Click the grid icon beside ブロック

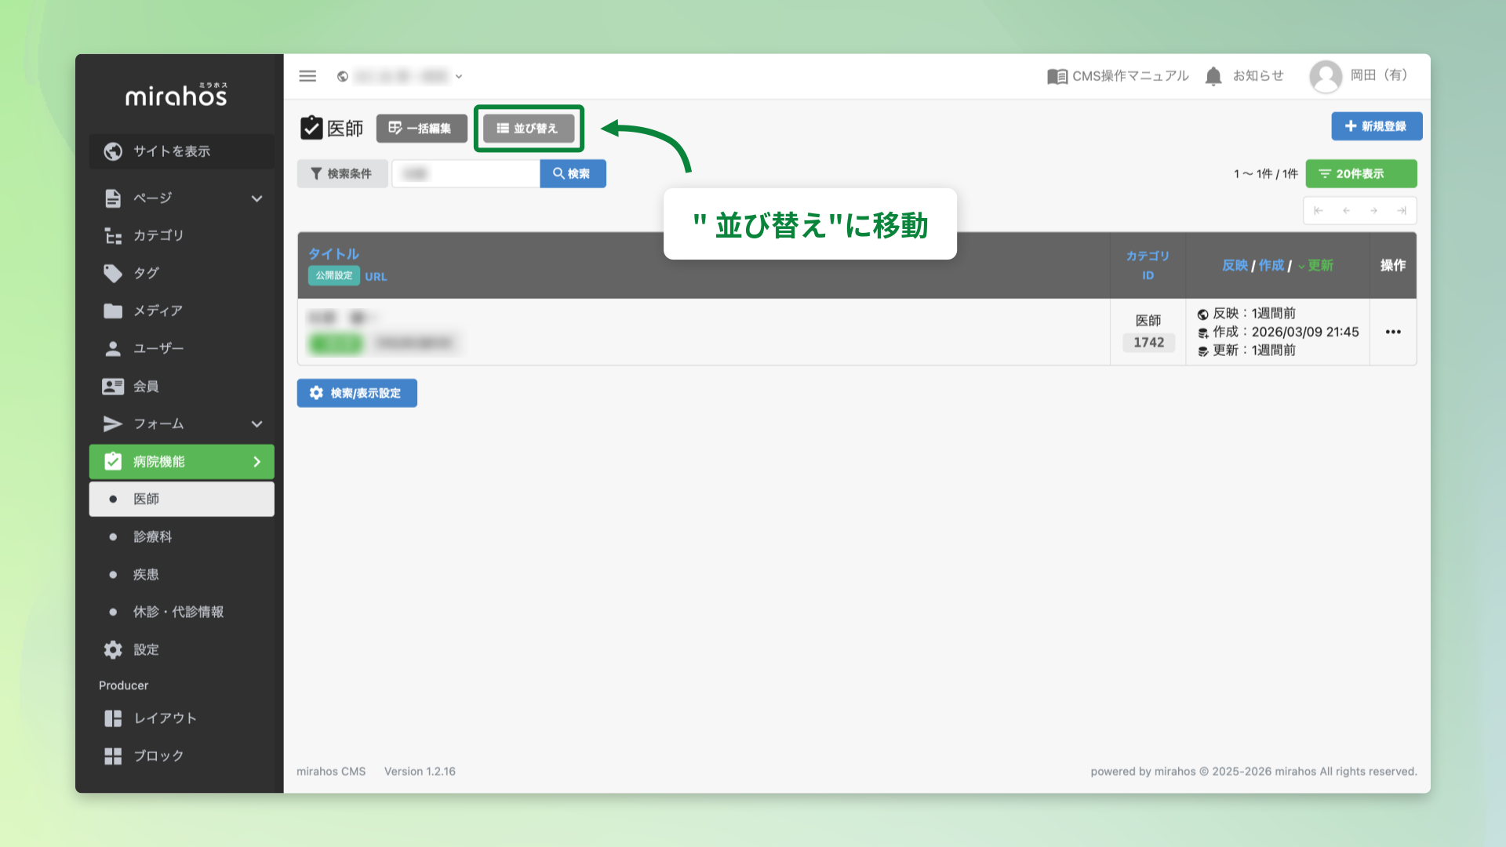pos(113,756)
